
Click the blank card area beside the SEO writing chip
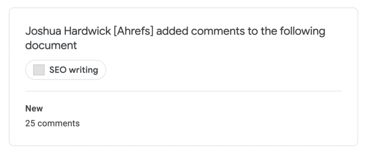[224, 70]
